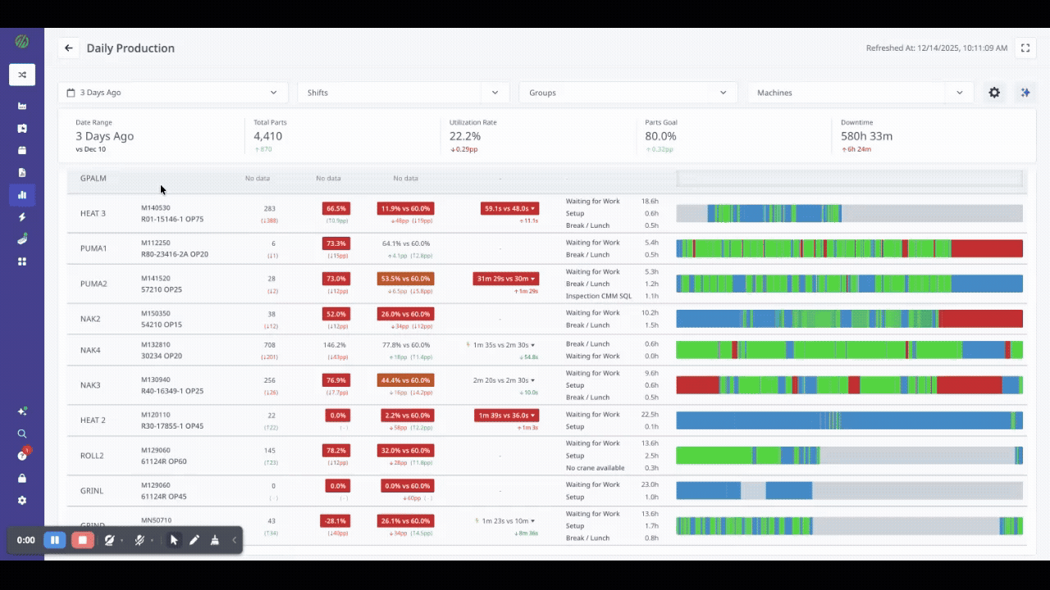Open the 3 Days Ago date range dropdown
The height and width of the screenshot is (590, 1050).
pos(172,93)
